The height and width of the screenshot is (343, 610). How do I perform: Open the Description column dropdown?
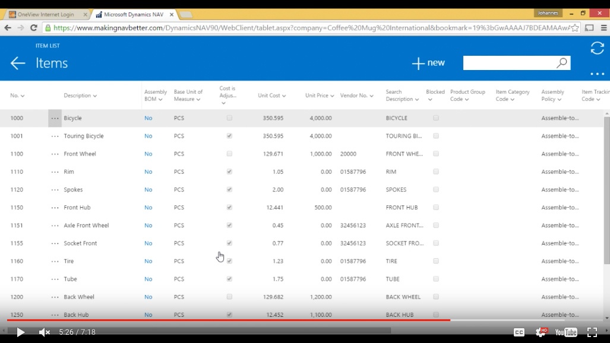coord(95,96)
